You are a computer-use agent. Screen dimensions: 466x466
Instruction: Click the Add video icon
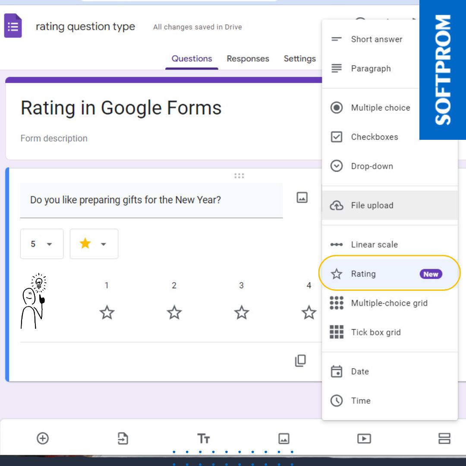pos(364,438)
